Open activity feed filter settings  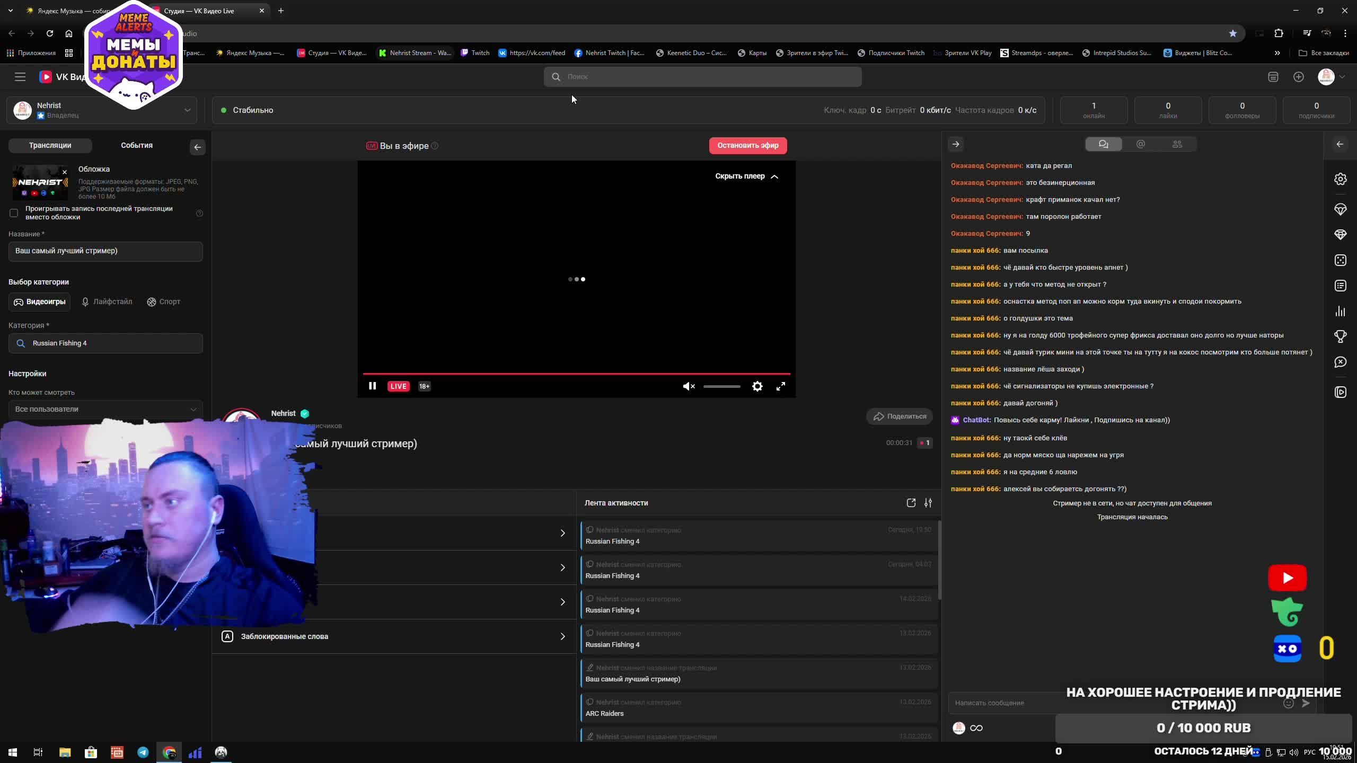[928, 503]
